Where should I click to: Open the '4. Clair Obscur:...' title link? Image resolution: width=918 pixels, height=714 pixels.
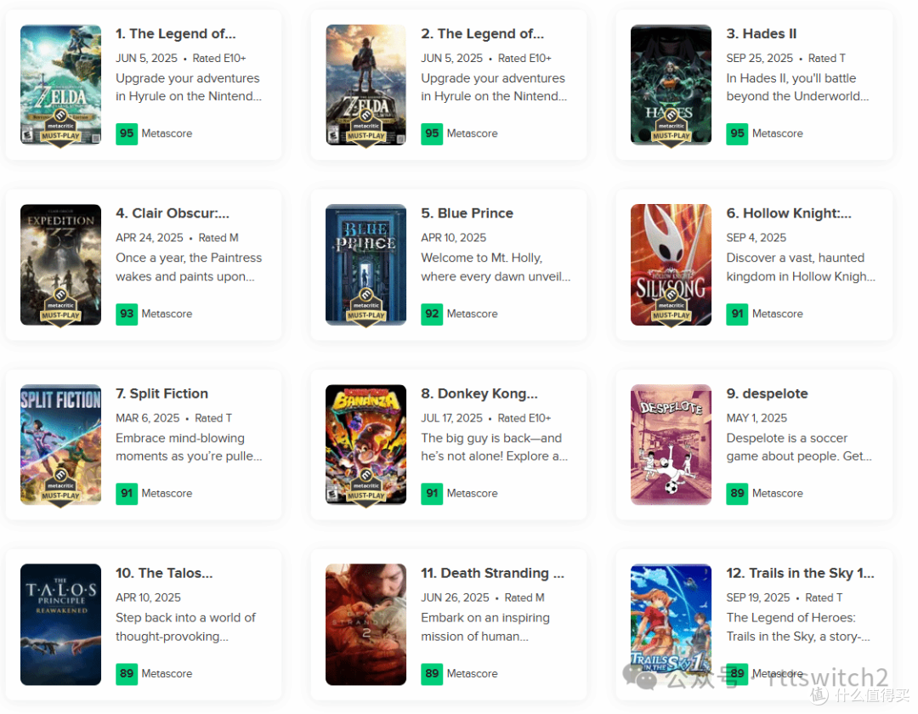point(173,213)
